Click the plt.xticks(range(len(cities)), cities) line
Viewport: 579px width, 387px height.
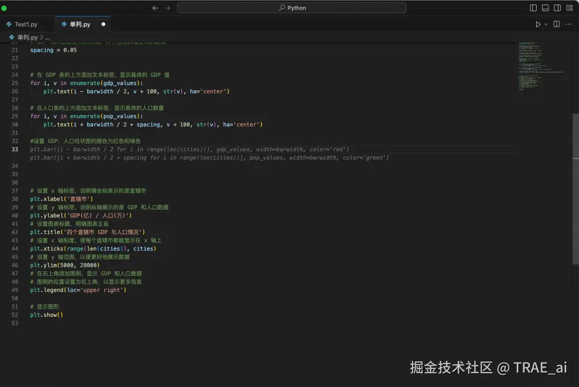point(93,249)
